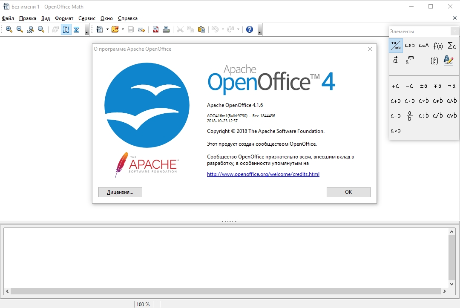Click the Zoom In magnifier icon

tap(9, 29)
